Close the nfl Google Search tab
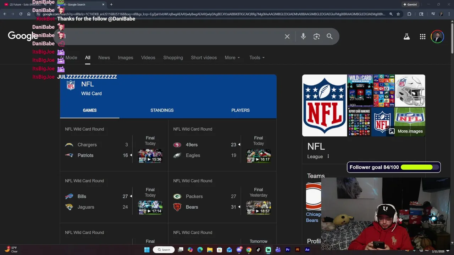Screen dimensions: 454x255 tap(103, 5)
